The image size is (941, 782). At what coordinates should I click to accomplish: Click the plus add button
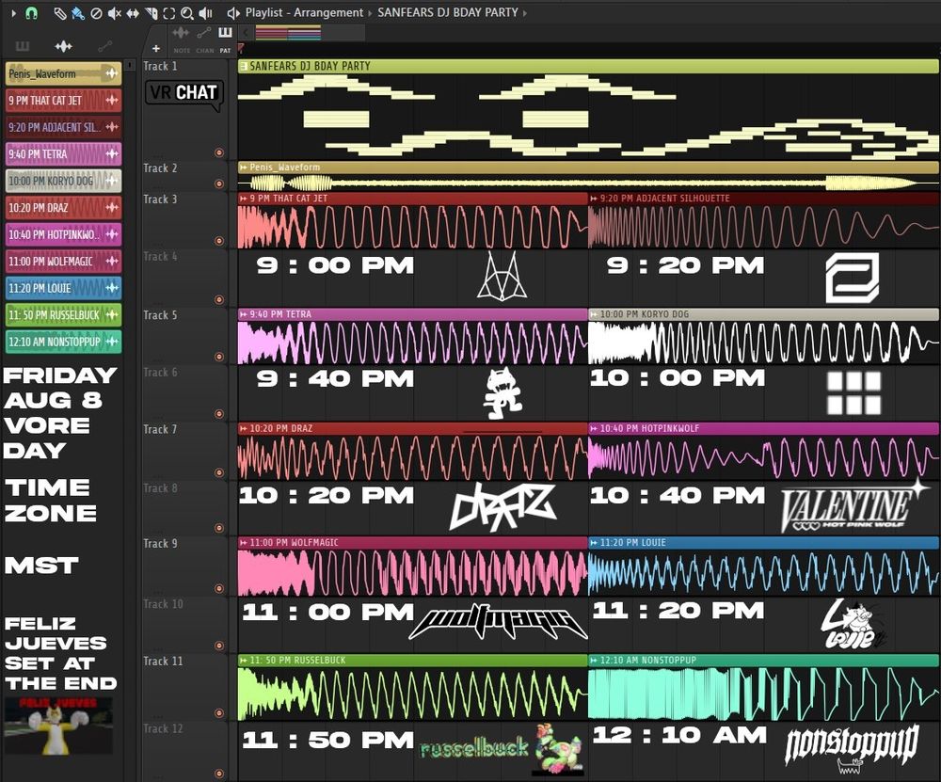click(x=156, y=49)
